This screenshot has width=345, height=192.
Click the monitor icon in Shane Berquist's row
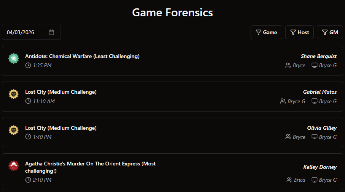(315, 65)
